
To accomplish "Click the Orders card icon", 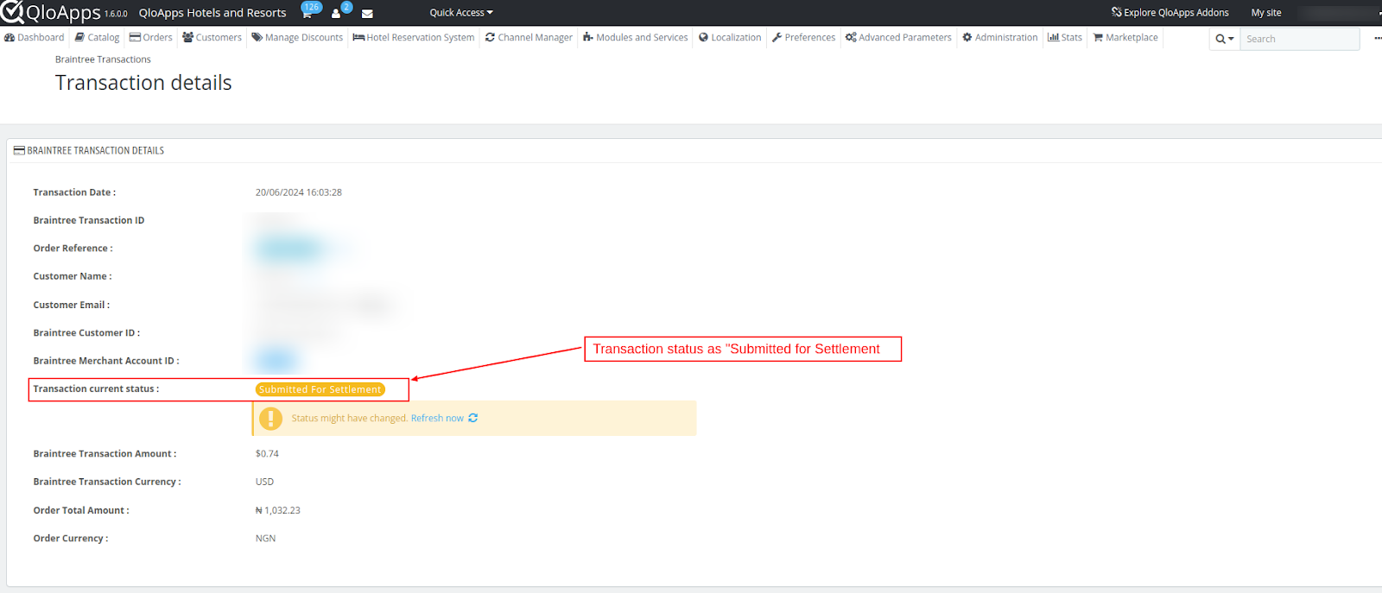I will 135,38.
